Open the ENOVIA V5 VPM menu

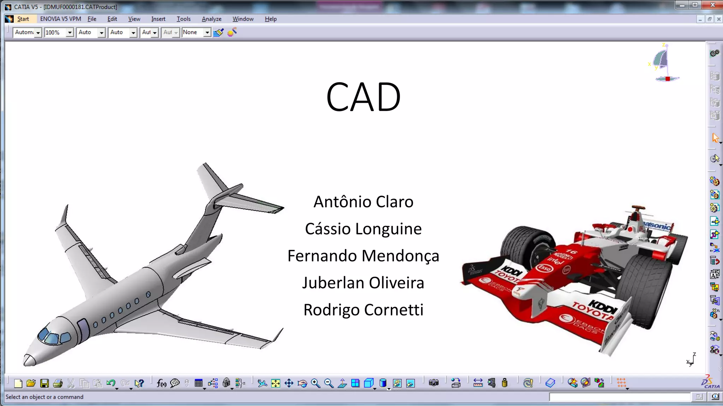pos(60,19)
